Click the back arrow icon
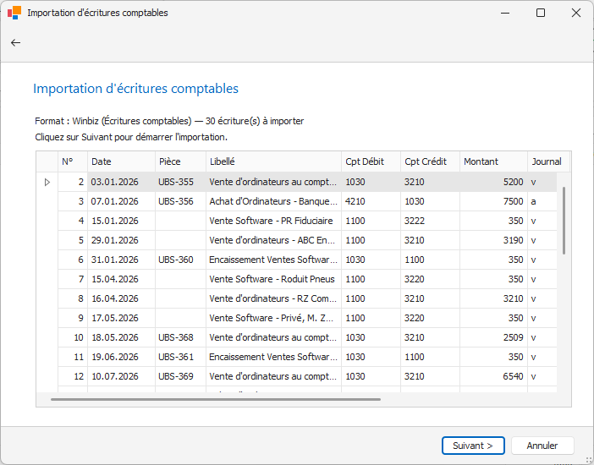This screenshot has width=594, height=465. tap(15, 42)
